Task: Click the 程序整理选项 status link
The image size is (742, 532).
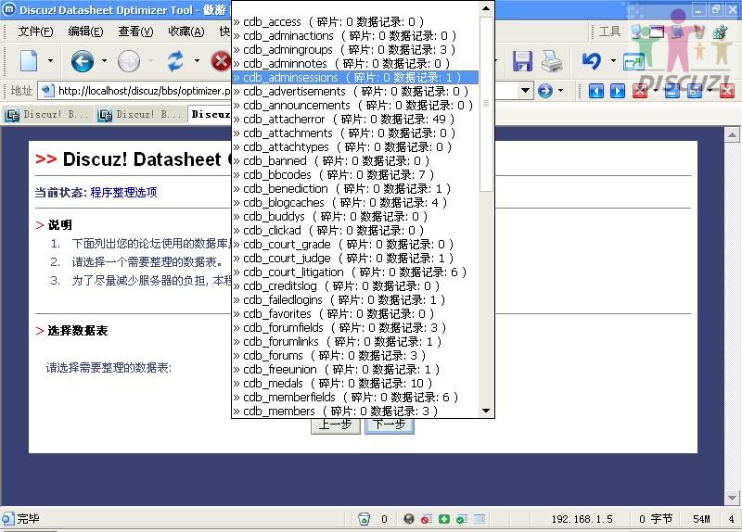Action: 123,193
